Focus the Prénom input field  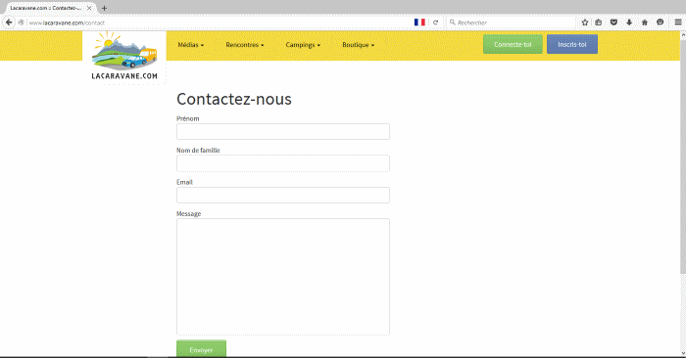coord(283,131)
